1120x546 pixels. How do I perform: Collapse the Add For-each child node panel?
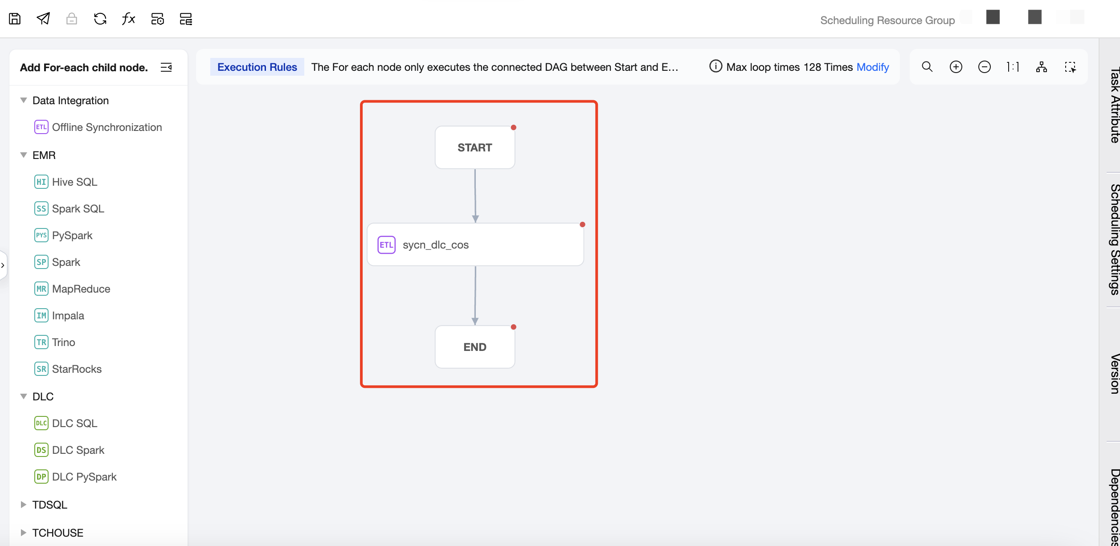[x=166, y=67]
